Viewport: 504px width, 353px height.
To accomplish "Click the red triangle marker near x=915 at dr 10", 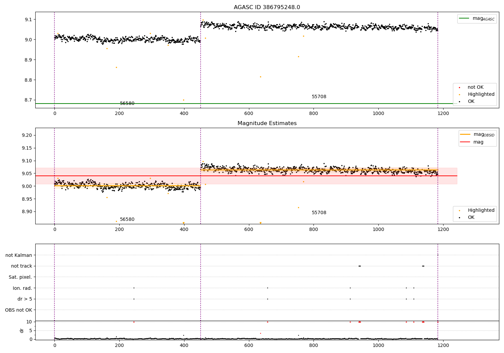I will [350, 322].
